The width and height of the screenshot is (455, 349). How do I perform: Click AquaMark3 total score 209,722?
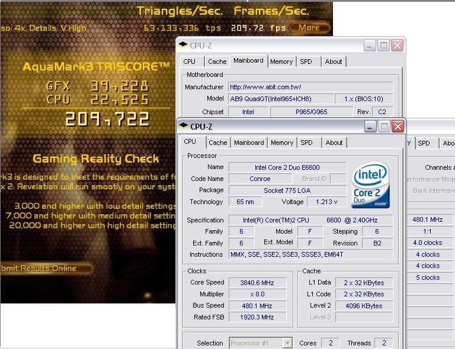[107, 119]
